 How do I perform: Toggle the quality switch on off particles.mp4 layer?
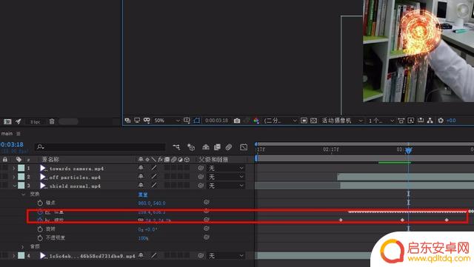pyautogui.click(x=154, y=176)
